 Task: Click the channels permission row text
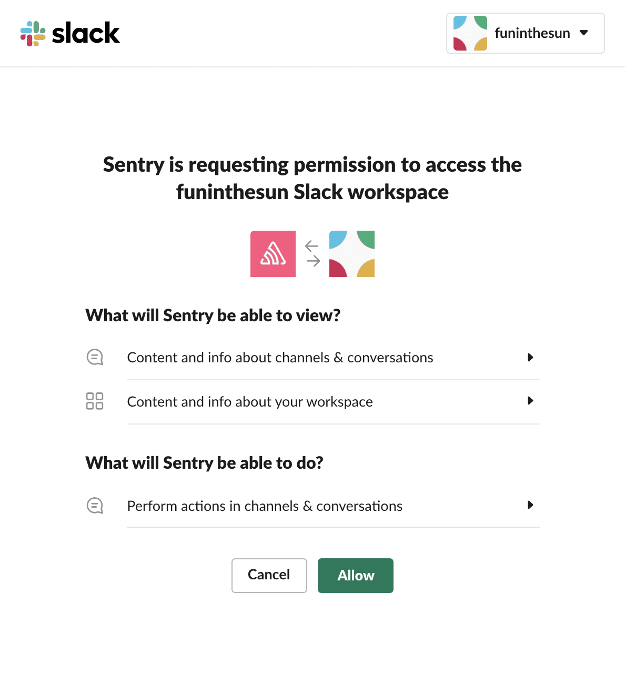(280, 357)
